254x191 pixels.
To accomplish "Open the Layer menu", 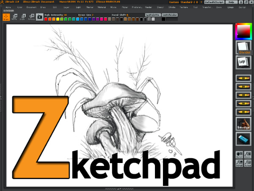I will [x=66, y=7].
